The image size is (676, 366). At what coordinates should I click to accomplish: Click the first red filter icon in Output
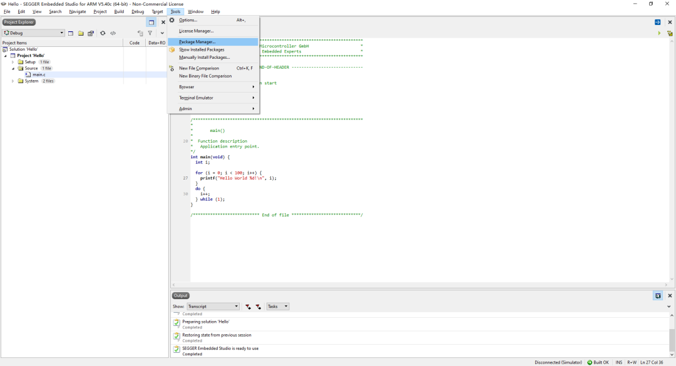pyautogui.click(x=248, y=307)
